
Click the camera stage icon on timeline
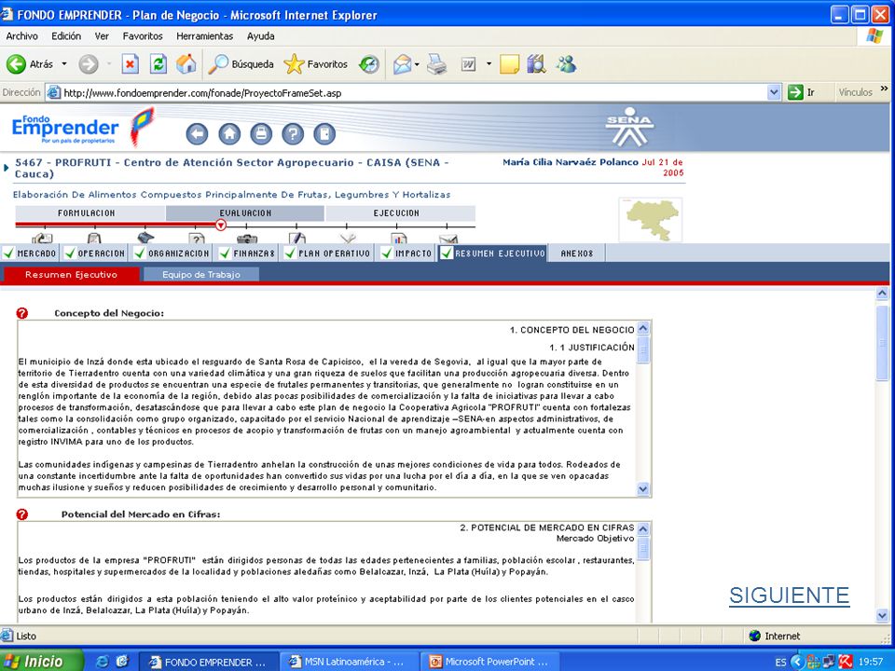click(246, 239)
